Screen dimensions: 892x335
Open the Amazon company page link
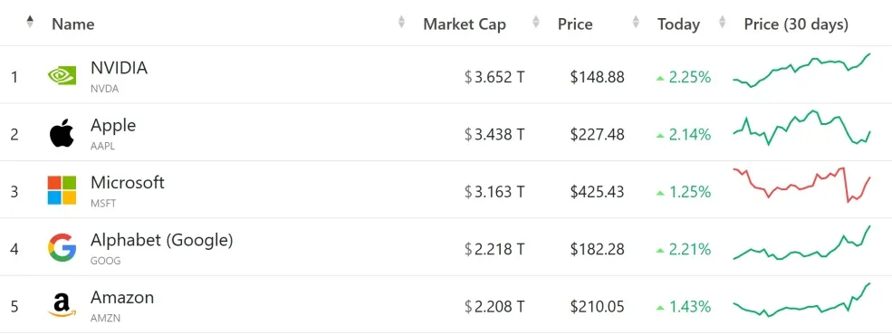(x=121, y=298)
